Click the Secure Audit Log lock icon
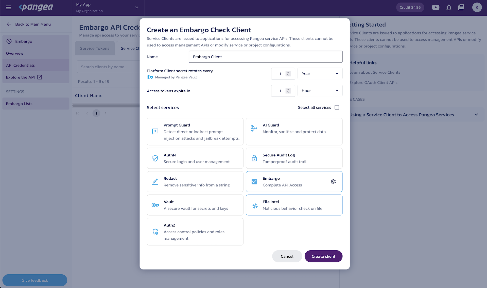Screen dimensions: 487x288 click(254, 158)
